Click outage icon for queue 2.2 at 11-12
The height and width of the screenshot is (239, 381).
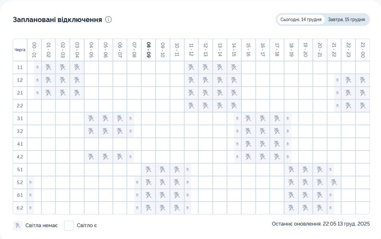coord(191,106)
